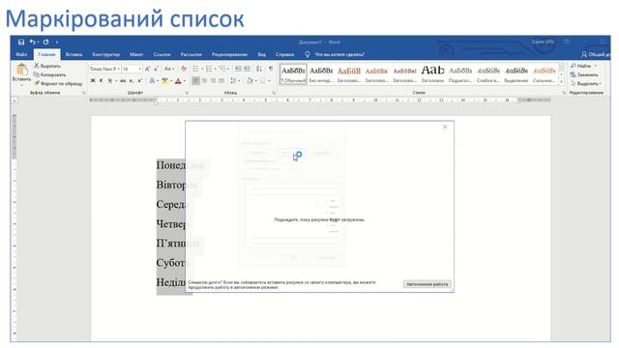Click the multilevel list button
This screenshot has height=348, width=619.
[222, 69]
